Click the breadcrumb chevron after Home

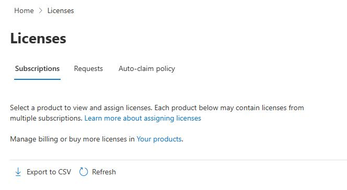pyautogui.click(x=40, y=10)
